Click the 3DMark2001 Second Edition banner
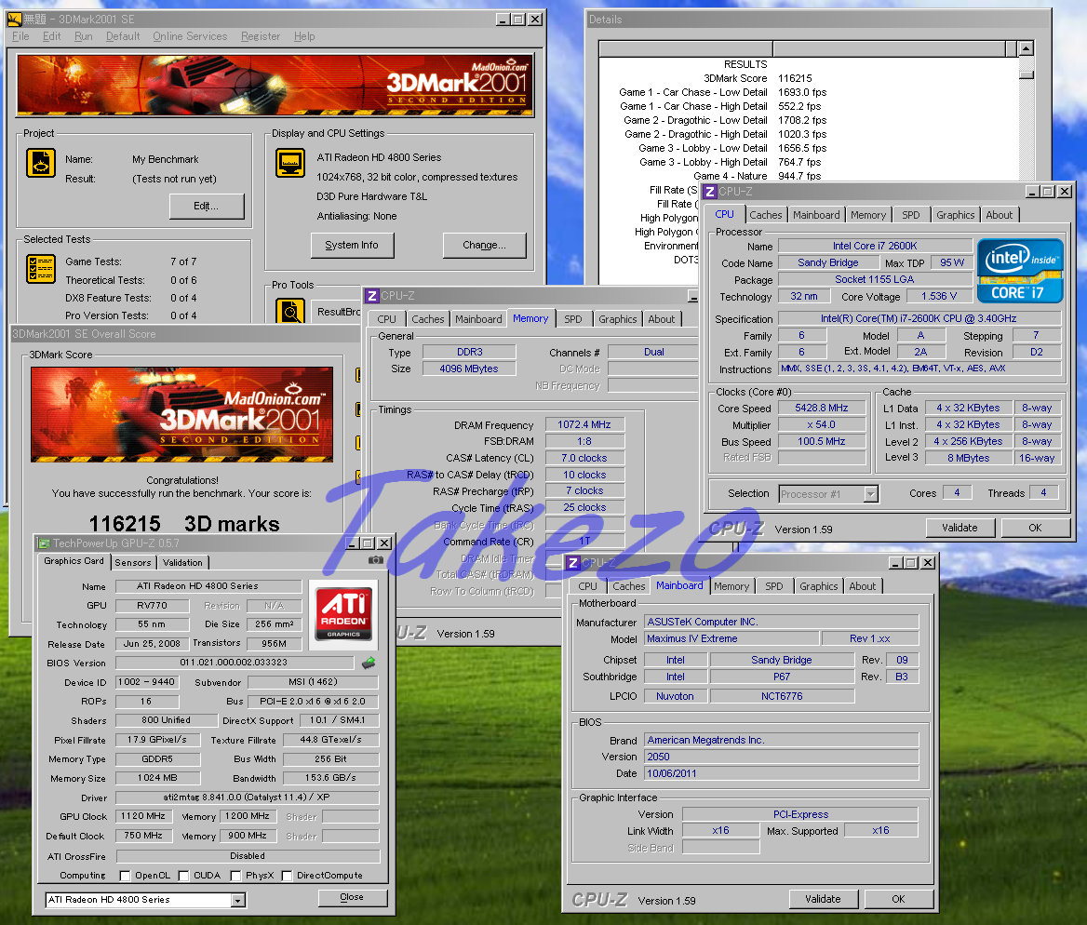1087x925 pixels. 275,84
